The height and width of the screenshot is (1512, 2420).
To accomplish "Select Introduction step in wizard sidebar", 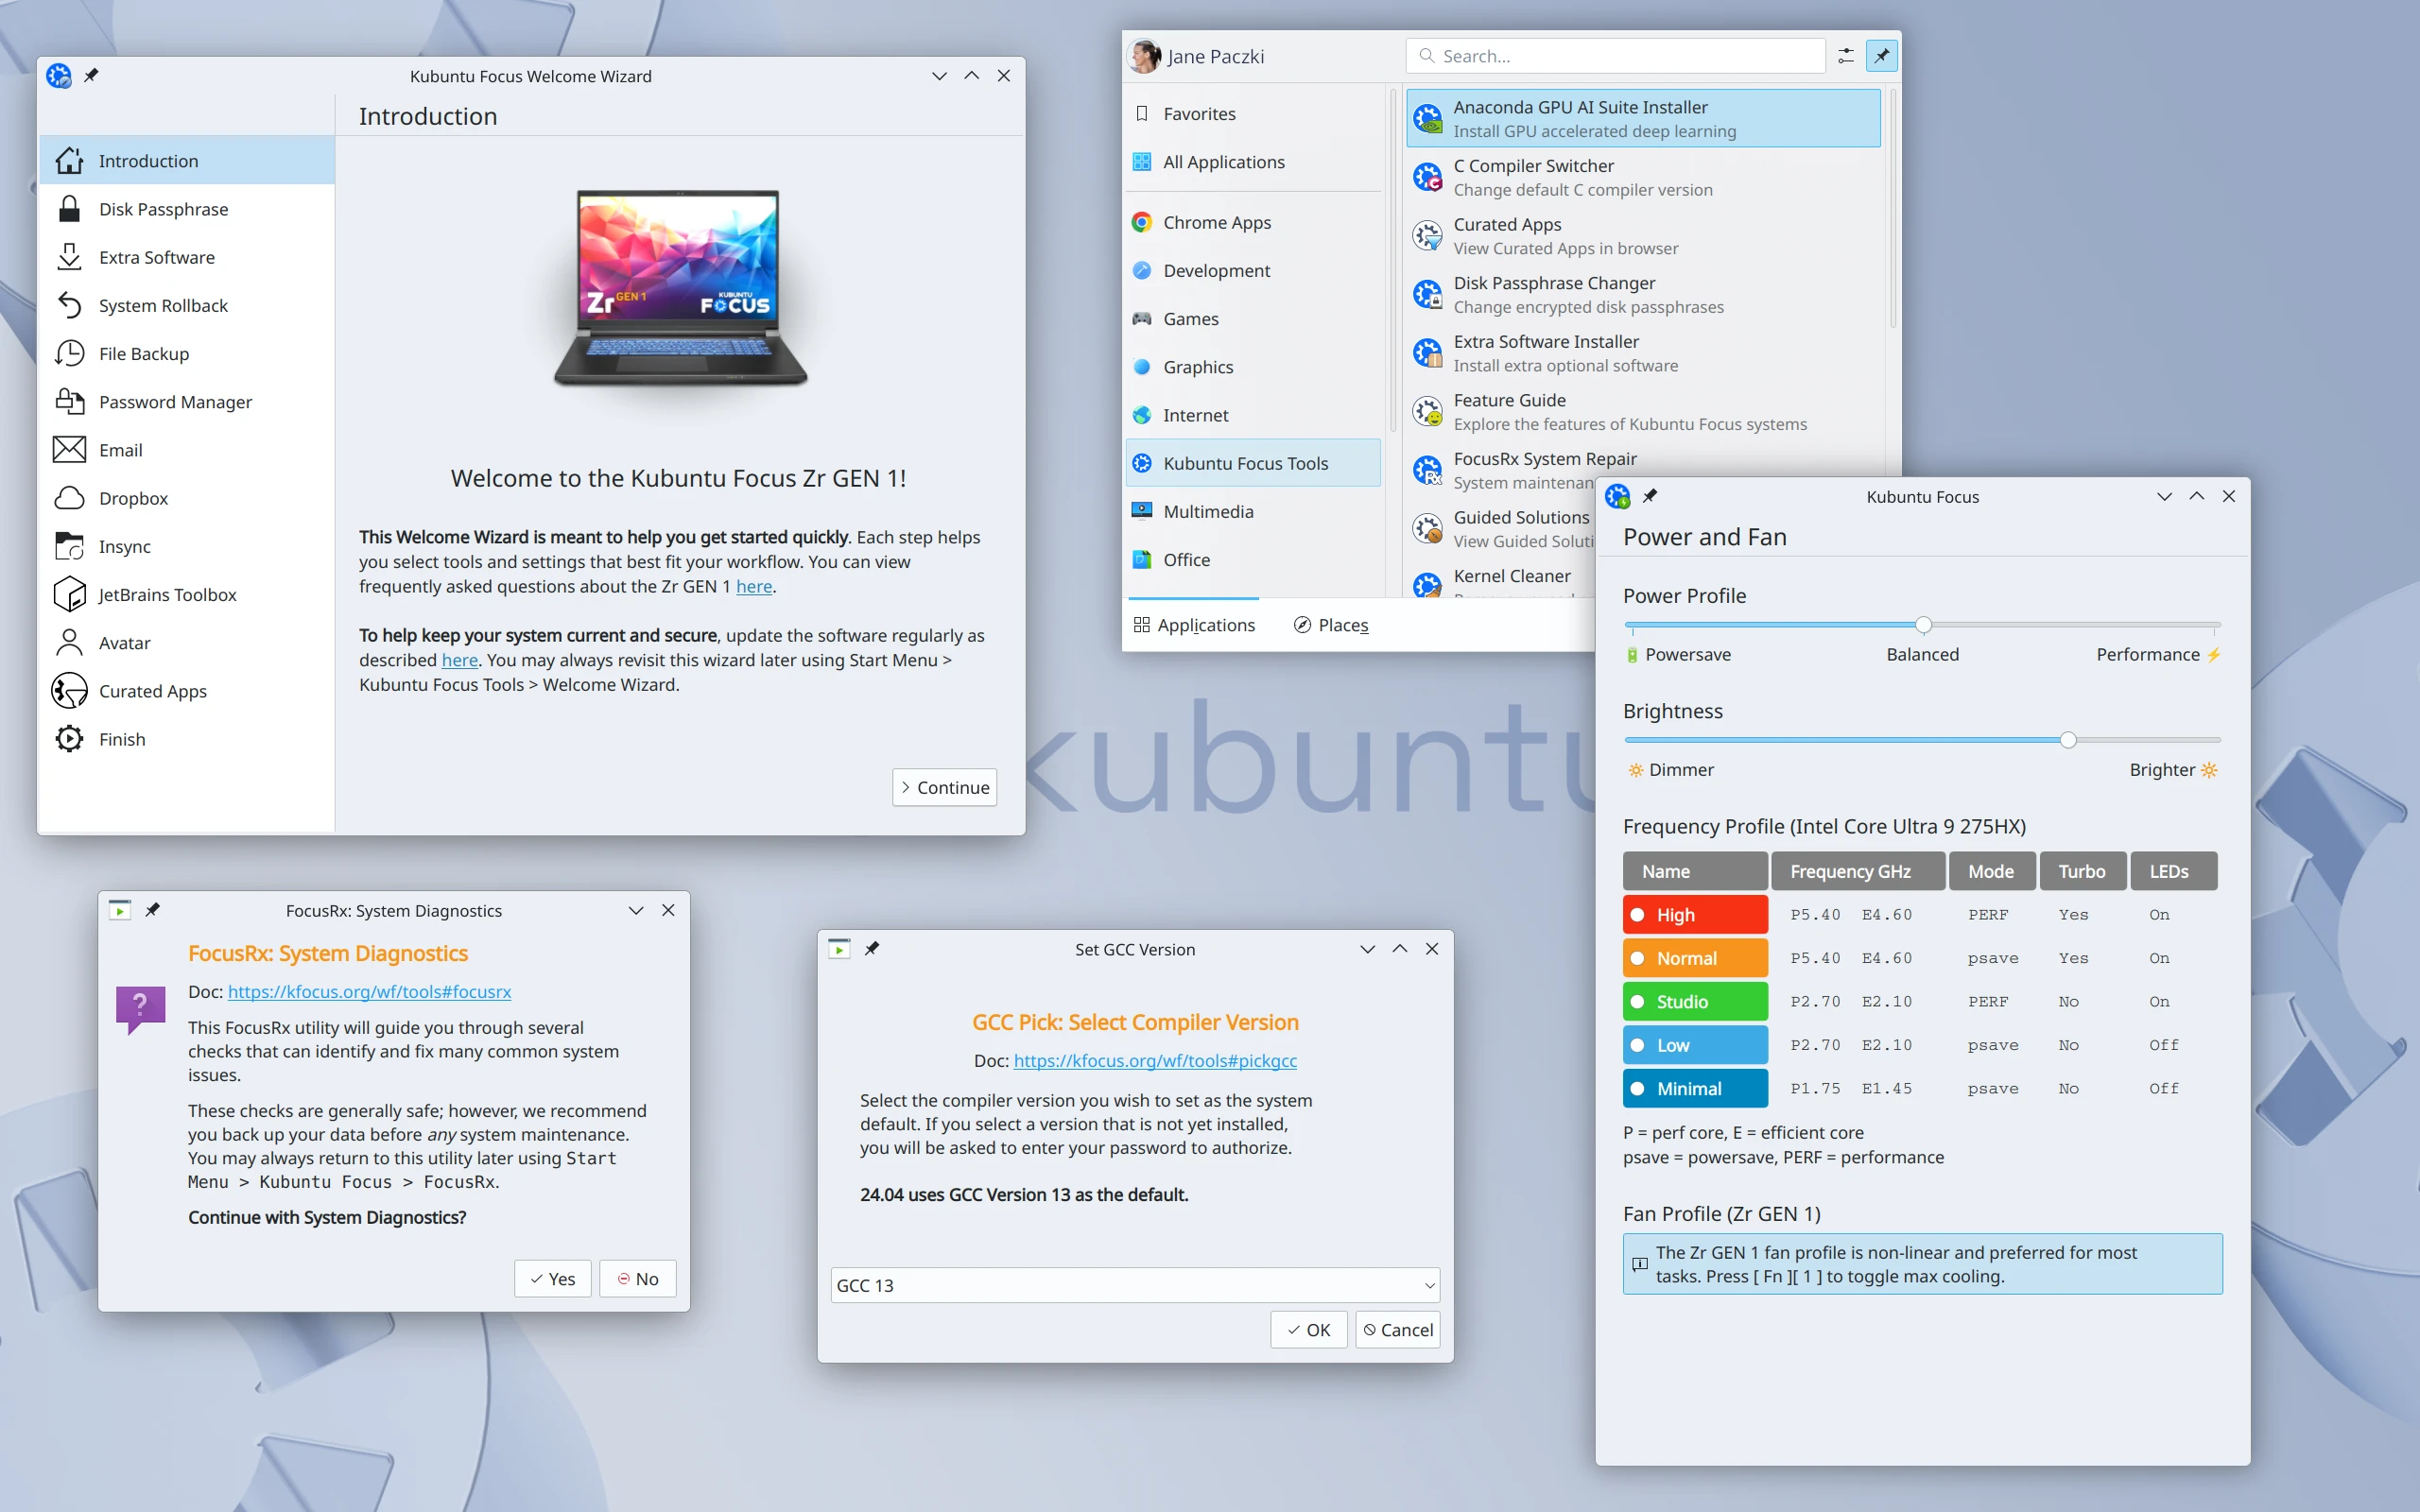I will pyautogui.click(x=186, y=160).
